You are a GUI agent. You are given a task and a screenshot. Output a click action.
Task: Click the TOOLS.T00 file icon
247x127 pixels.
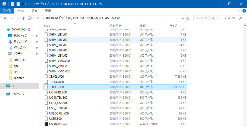[46, 87]
